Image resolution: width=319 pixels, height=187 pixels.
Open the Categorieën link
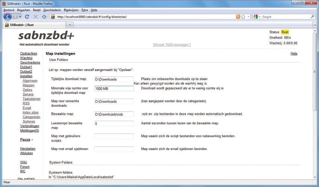31,117
